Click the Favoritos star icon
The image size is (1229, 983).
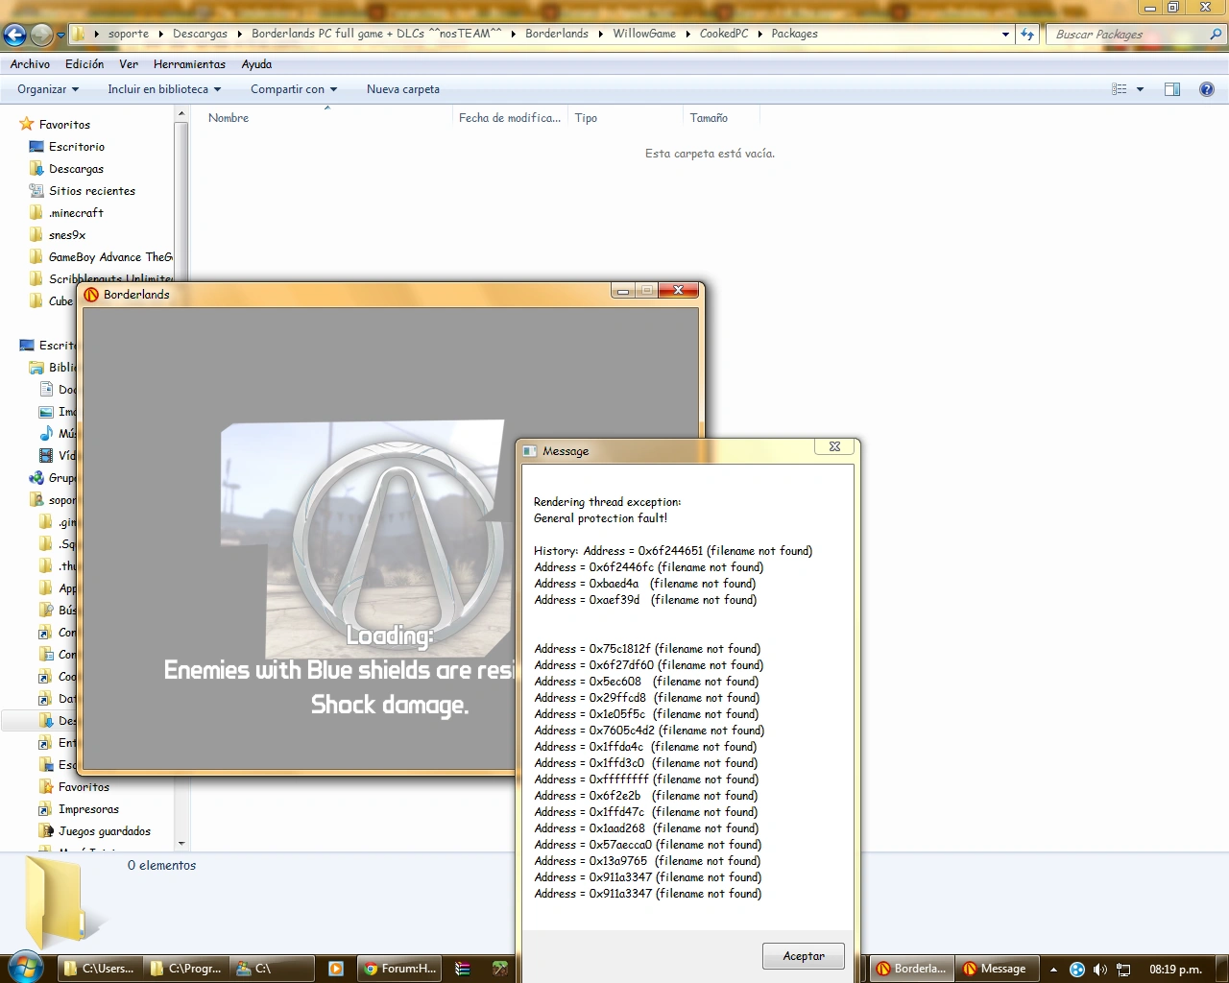pyautogui.click(x=27, y=125)
